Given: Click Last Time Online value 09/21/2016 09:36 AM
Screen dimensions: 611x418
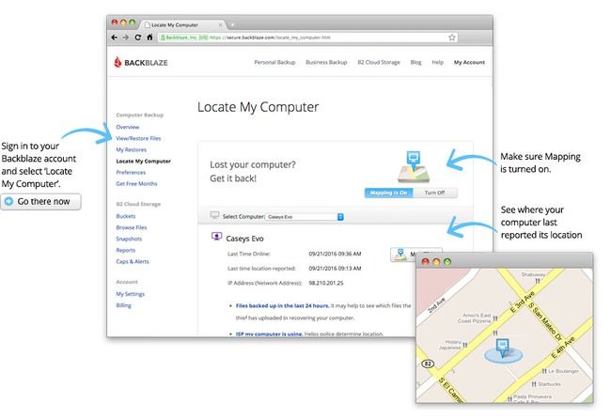Looking at the screenshot, I should pos(335,254).
